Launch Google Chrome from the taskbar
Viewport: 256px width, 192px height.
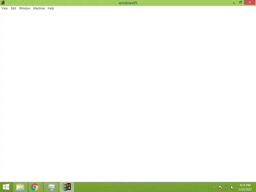coord(35,187)
